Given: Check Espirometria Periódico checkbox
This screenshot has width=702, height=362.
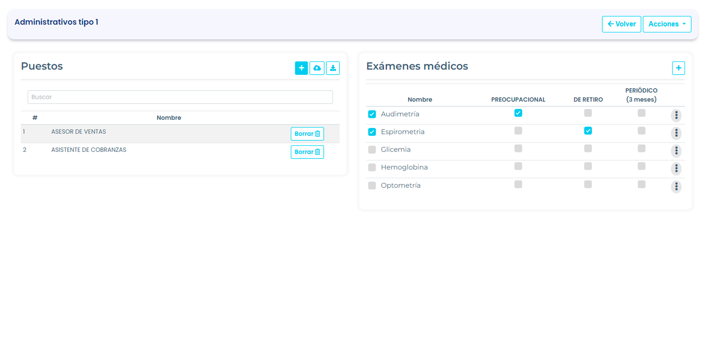Looking at the screenshot, I should (x=641, y=131).
